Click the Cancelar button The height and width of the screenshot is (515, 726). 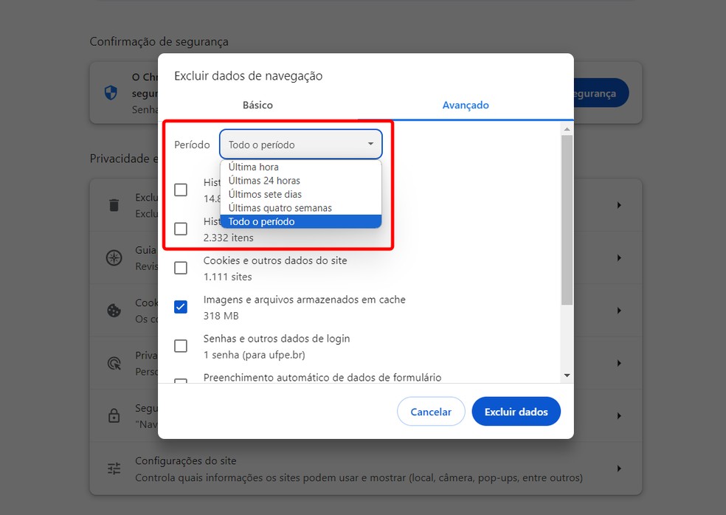pyautogui.click(x=431, y=412)
